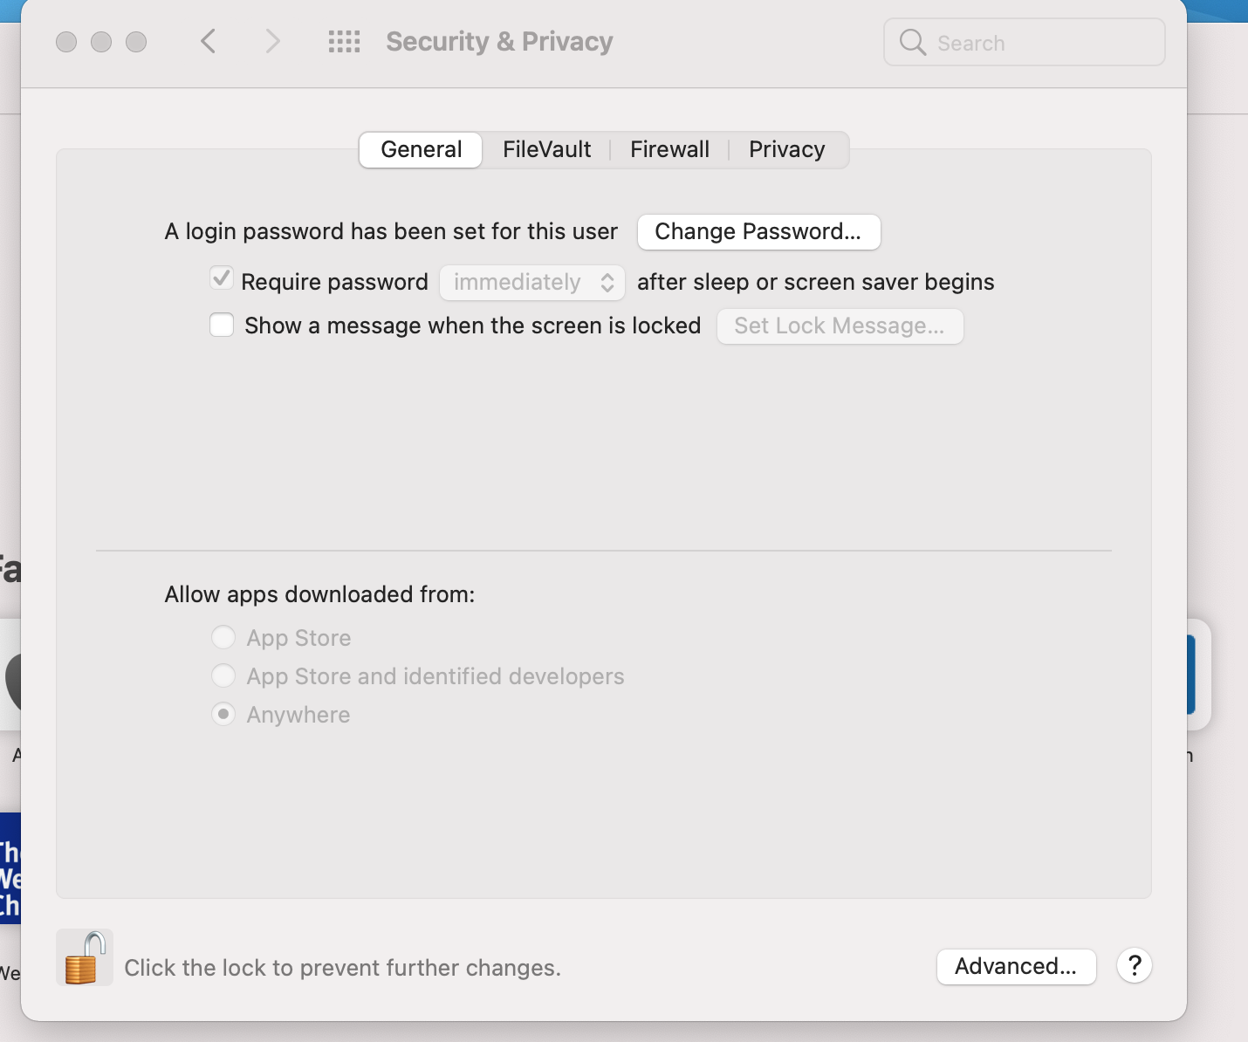Select the General tab
Image resolution: width=1248 pixels, height=1042 pixels.
[421, 150]
